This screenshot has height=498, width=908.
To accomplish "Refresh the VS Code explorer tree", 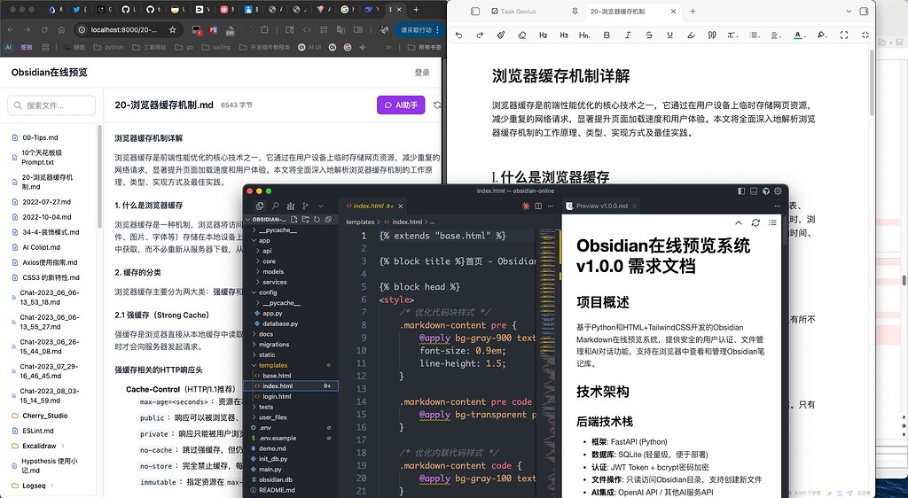I will tap(317, 220).
